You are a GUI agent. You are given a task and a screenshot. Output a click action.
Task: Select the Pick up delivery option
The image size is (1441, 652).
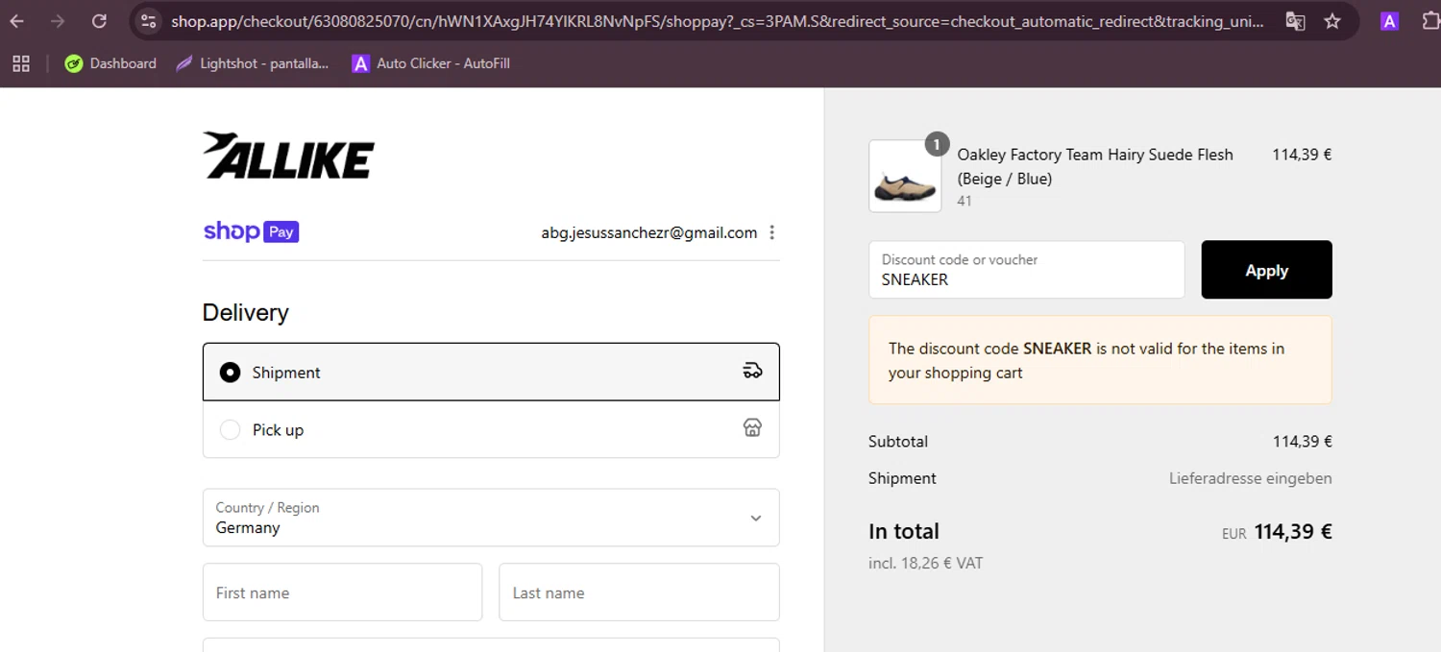coord(491,429)
